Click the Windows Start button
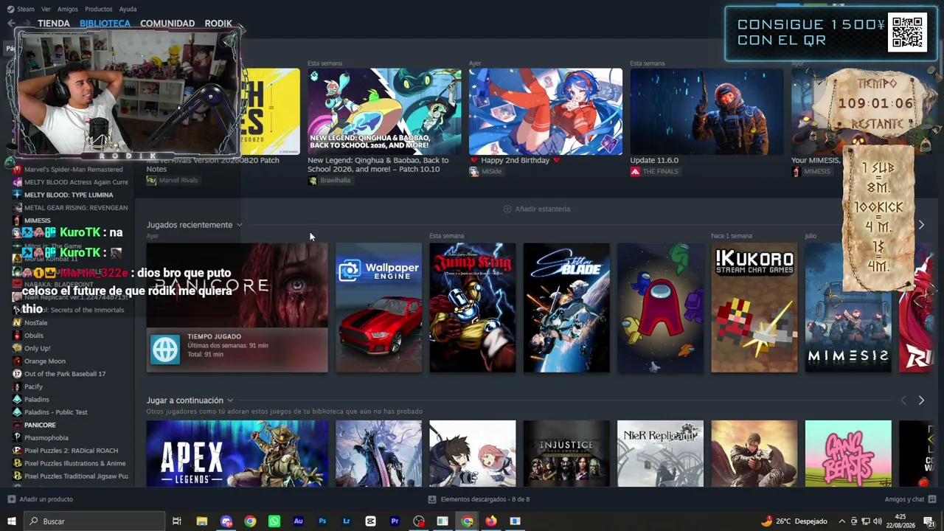The width and height of the screenshot is (944, 531). coord(12,521)
